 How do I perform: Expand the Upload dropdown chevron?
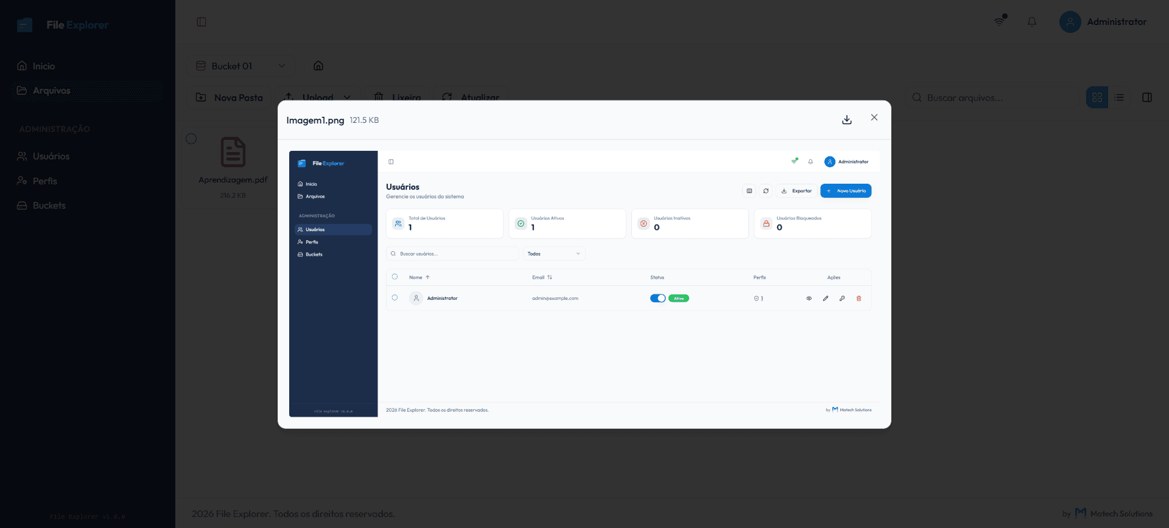tap(347, 97)
